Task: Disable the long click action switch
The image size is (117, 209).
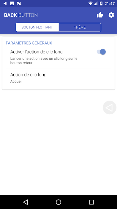Action: (101, 52)
